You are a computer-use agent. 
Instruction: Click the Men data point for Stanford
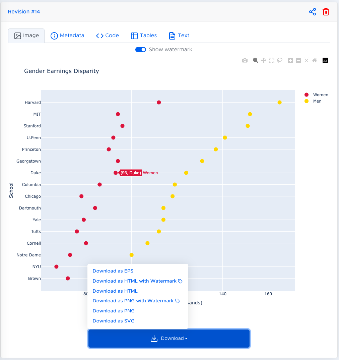[248, 126]
